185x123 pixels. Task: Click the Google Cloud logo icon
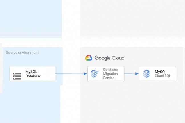(x=89, y=58)
